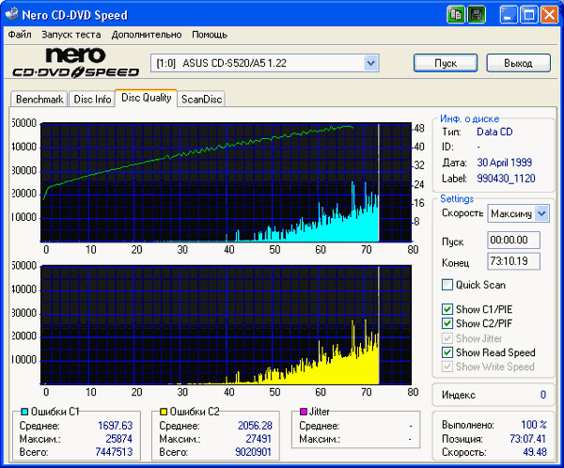
Task: Toggle Show Read Speed checkbox
Action: click(447, 352)
